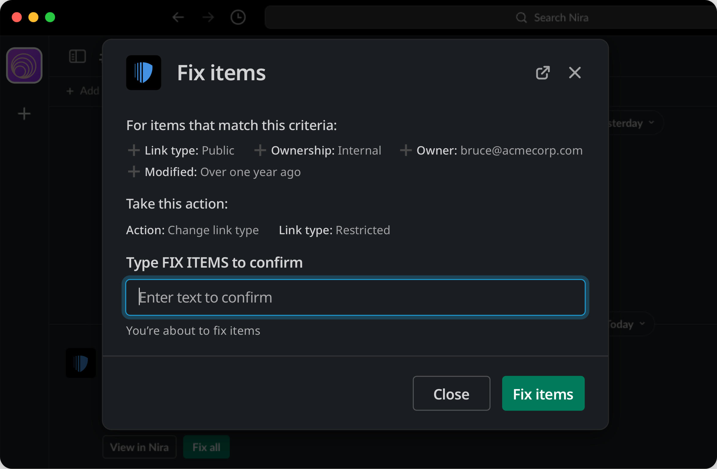Screen dimensions: 717x469
Task: Toggle the sidebar panel icon
Action: [77, 56]
